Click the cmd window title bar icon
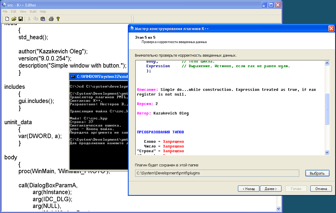The width and height of the screenshot is (336, 213). point(73,76)
